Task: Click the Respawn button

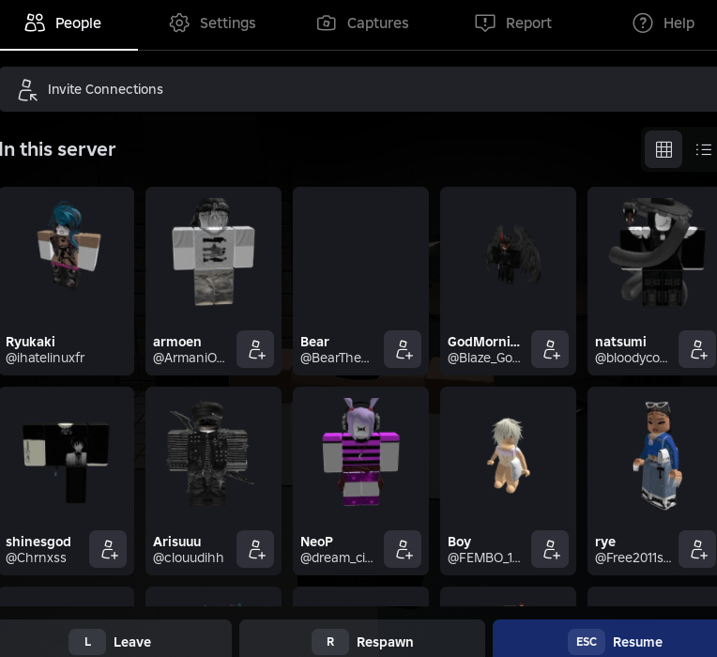Action: [x=362, y=642]
